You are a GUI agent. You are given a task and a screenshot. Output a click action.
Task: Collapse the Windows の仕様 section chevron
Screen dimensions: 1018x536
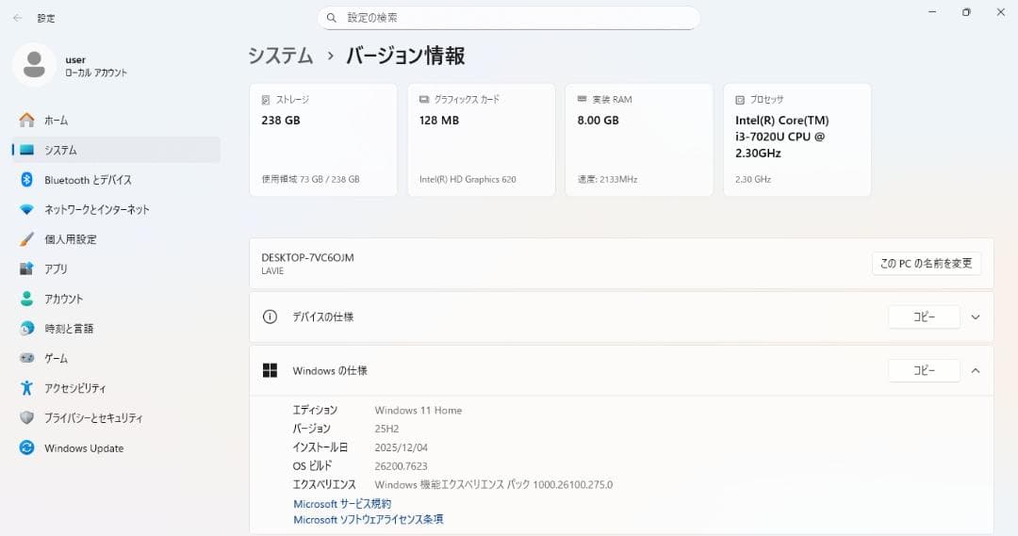pos(976,370)
